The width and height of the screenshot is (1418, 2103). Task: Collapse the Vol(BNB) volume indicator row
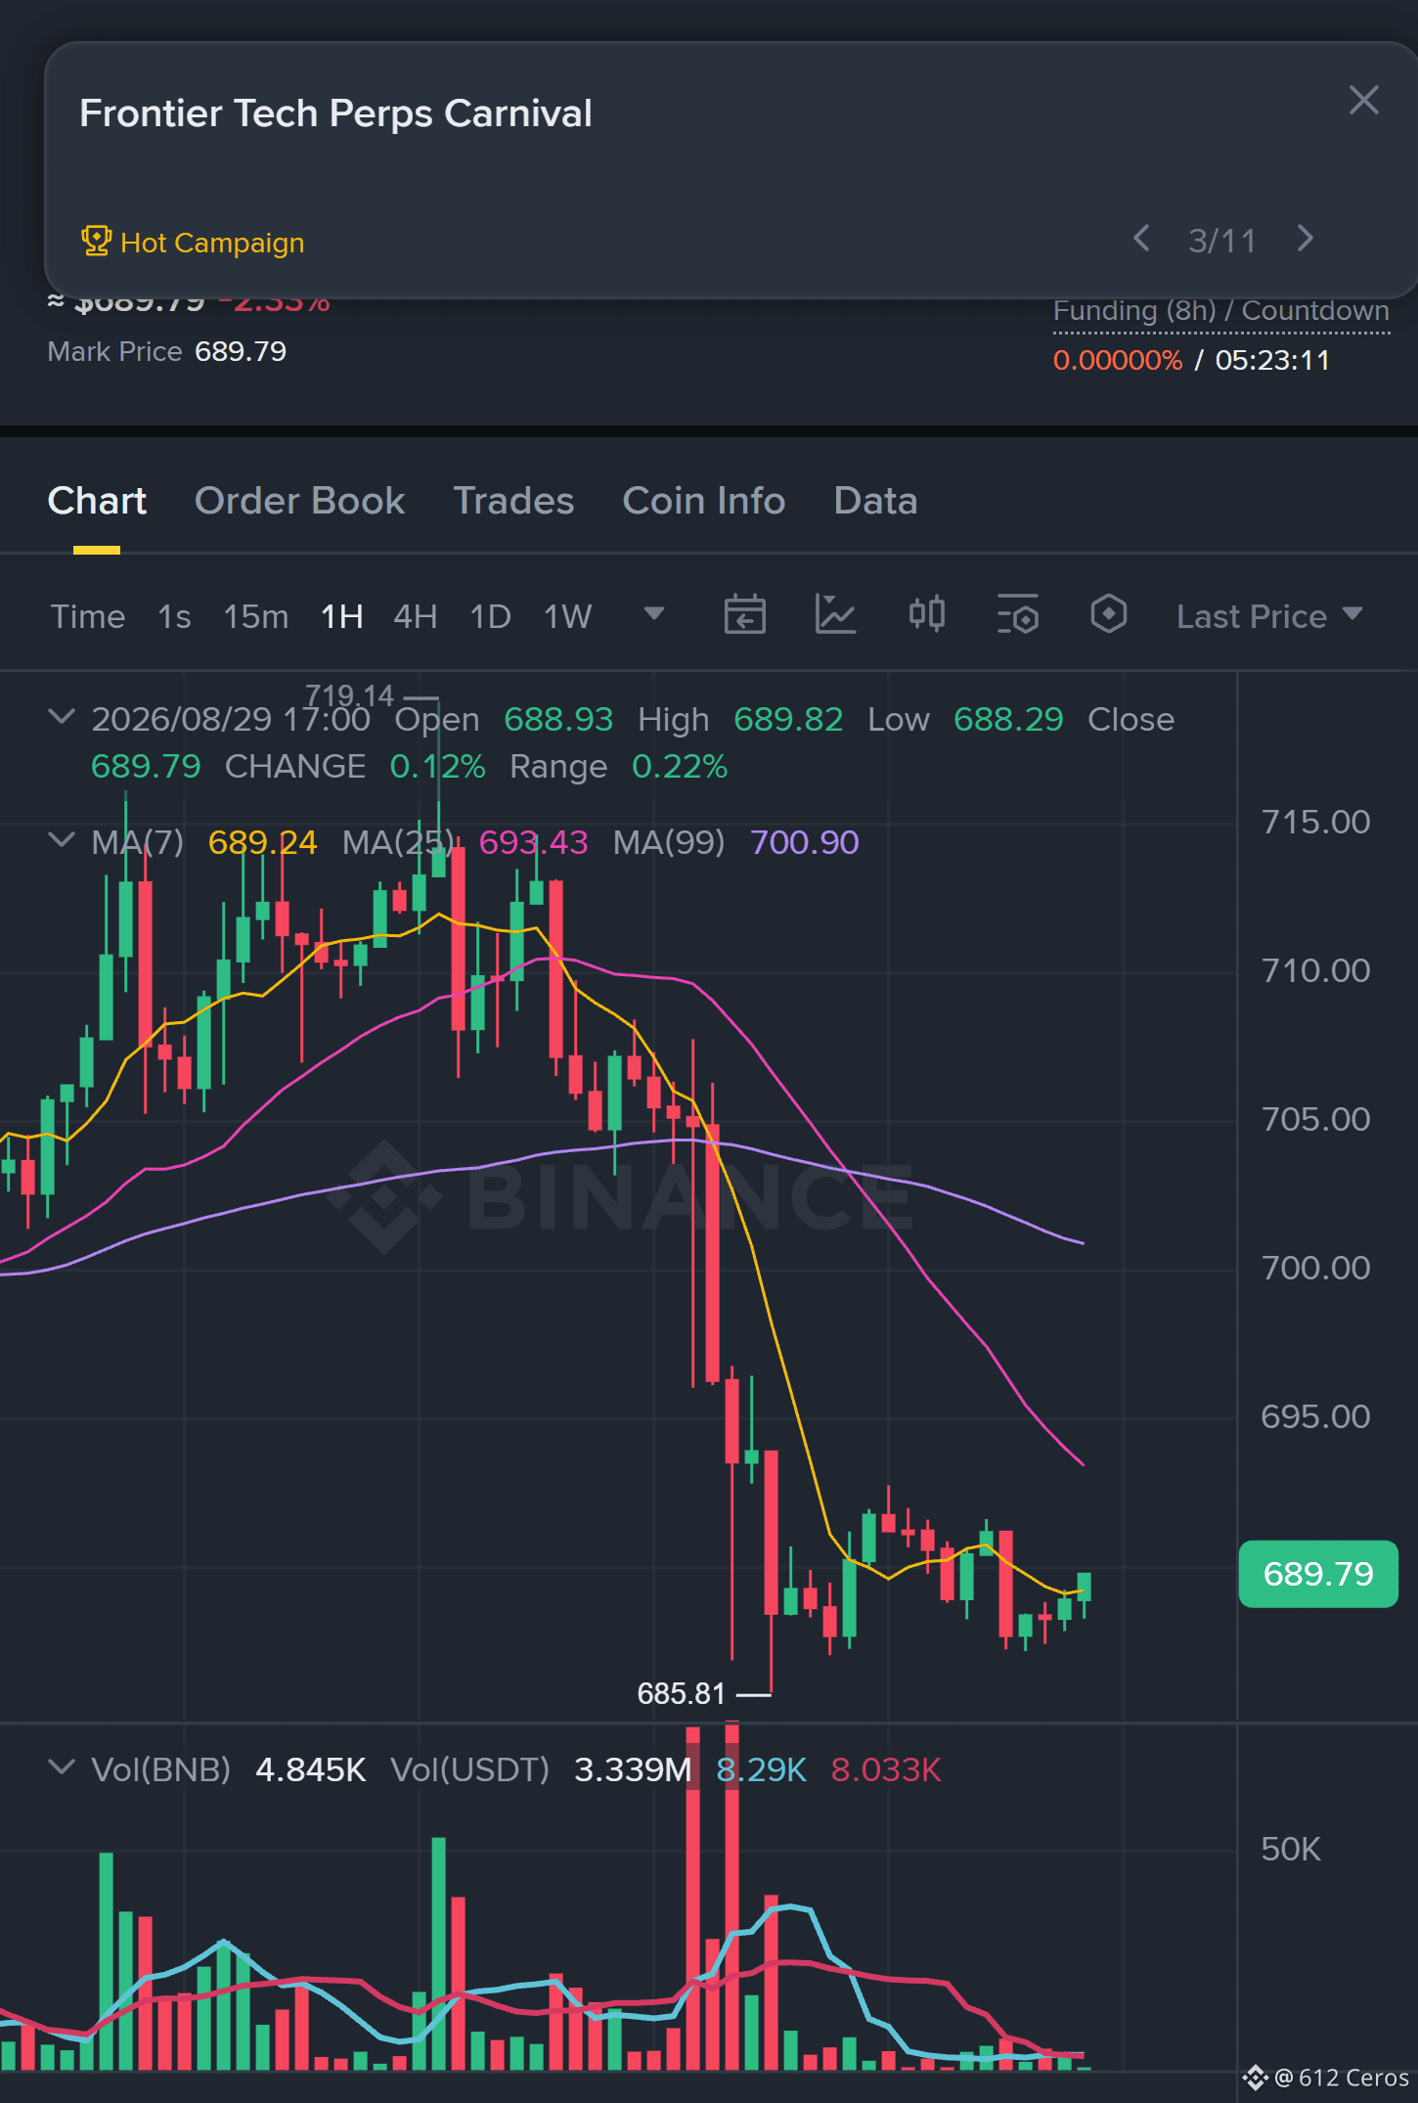pyautogui.click(x=62, y=1767)
